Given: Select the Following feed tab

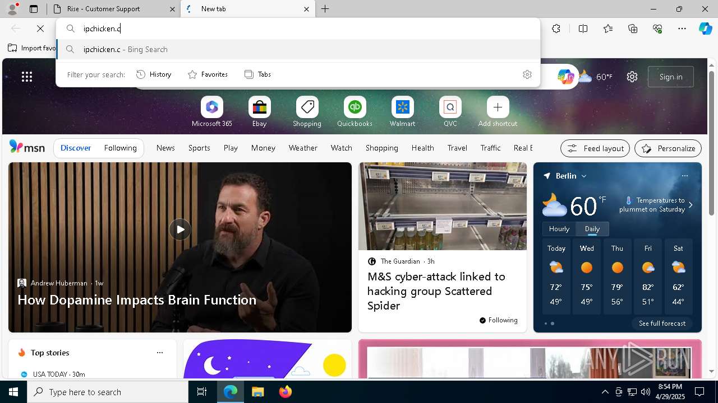Looking at the screenshot, I should [120, 148].
